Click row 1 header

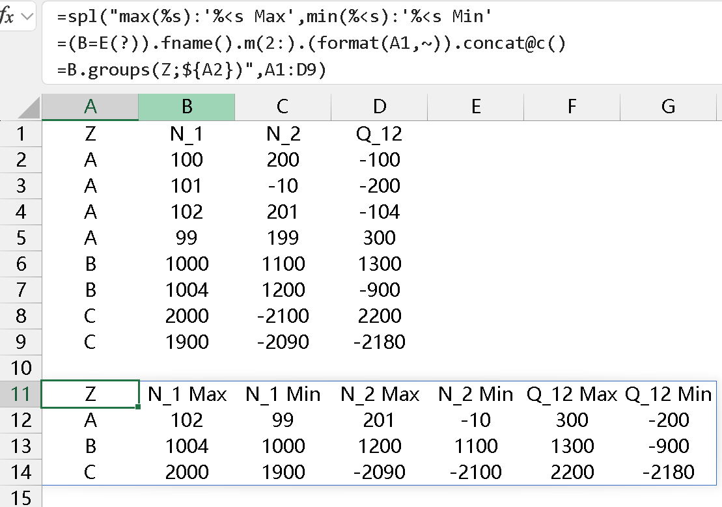(21, 133)
